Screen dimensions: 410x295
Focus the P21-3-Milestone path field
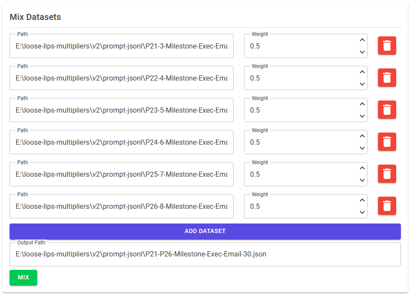coord(121,46)
